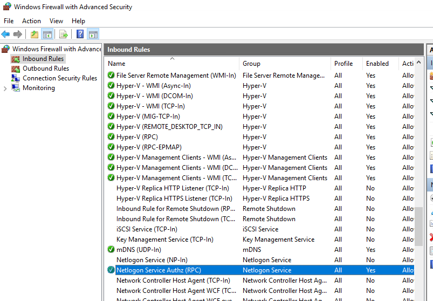
Task: Select the iSCSI Service (TCP-In) rule
Action: 147,229
